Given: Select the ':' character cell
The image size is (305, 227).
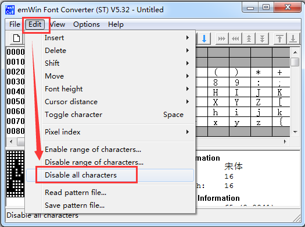Looking at the screenshot, I should (x=261, y=83).
